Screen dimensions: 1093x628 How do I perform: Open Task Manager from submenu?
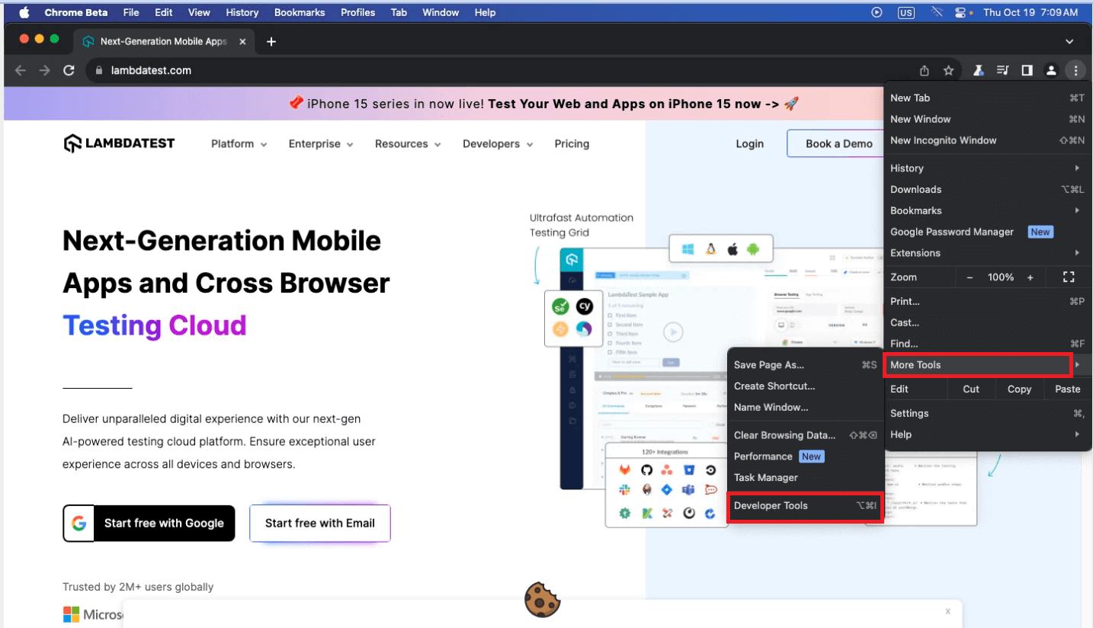(805, 478)
